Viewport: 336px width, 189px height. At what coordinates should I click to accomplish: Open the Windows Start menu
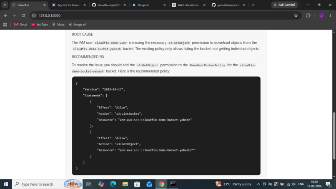pos(6,184)
